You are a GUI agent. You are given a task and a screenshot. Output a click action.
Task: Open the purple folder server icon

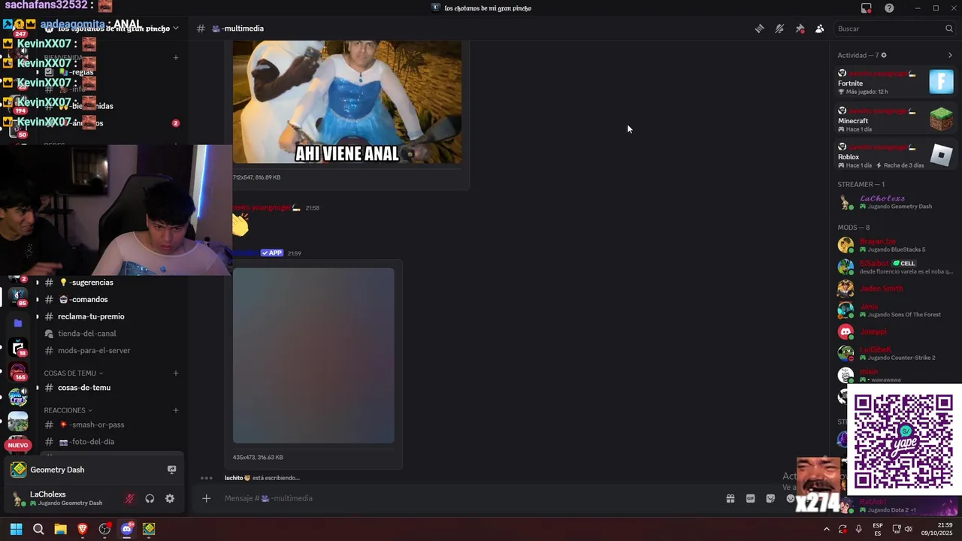tap(18, 323)
